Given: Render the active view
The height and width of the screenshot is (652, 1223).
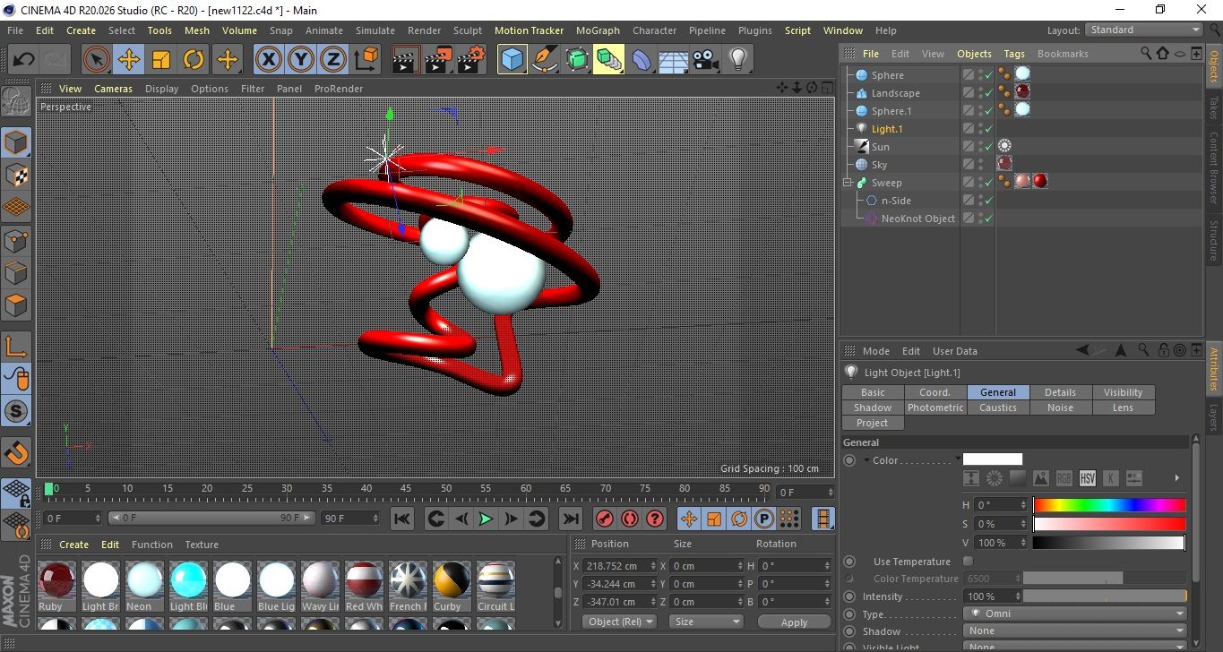Looking at the screenshot, I should click(x=407, y=60).
